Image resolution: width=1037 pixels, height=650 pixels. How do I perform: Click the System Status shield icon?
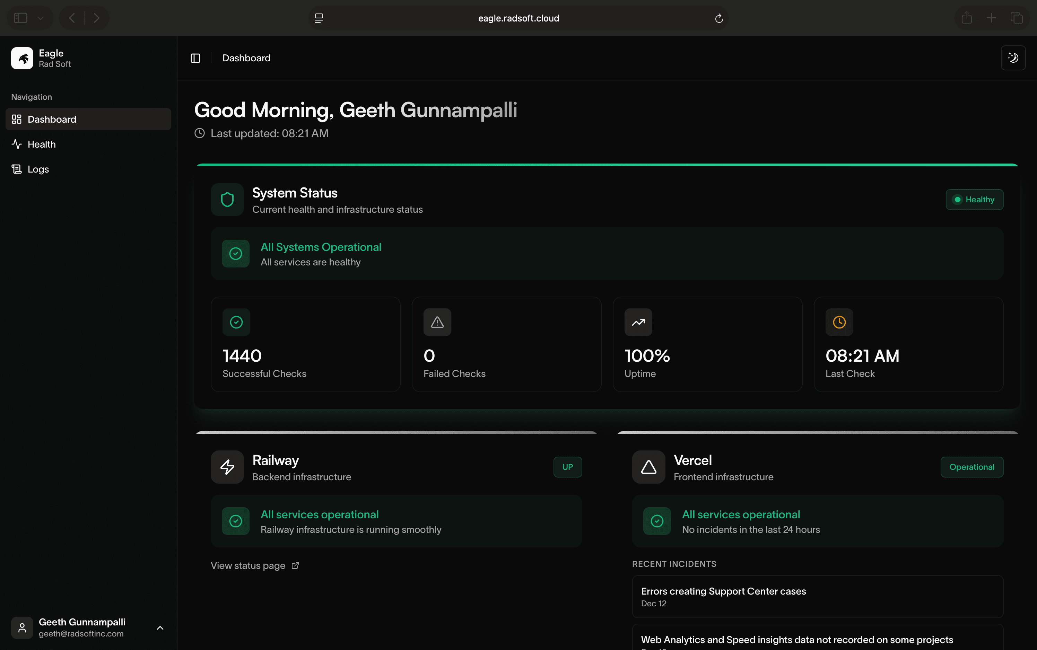point(227,200)
